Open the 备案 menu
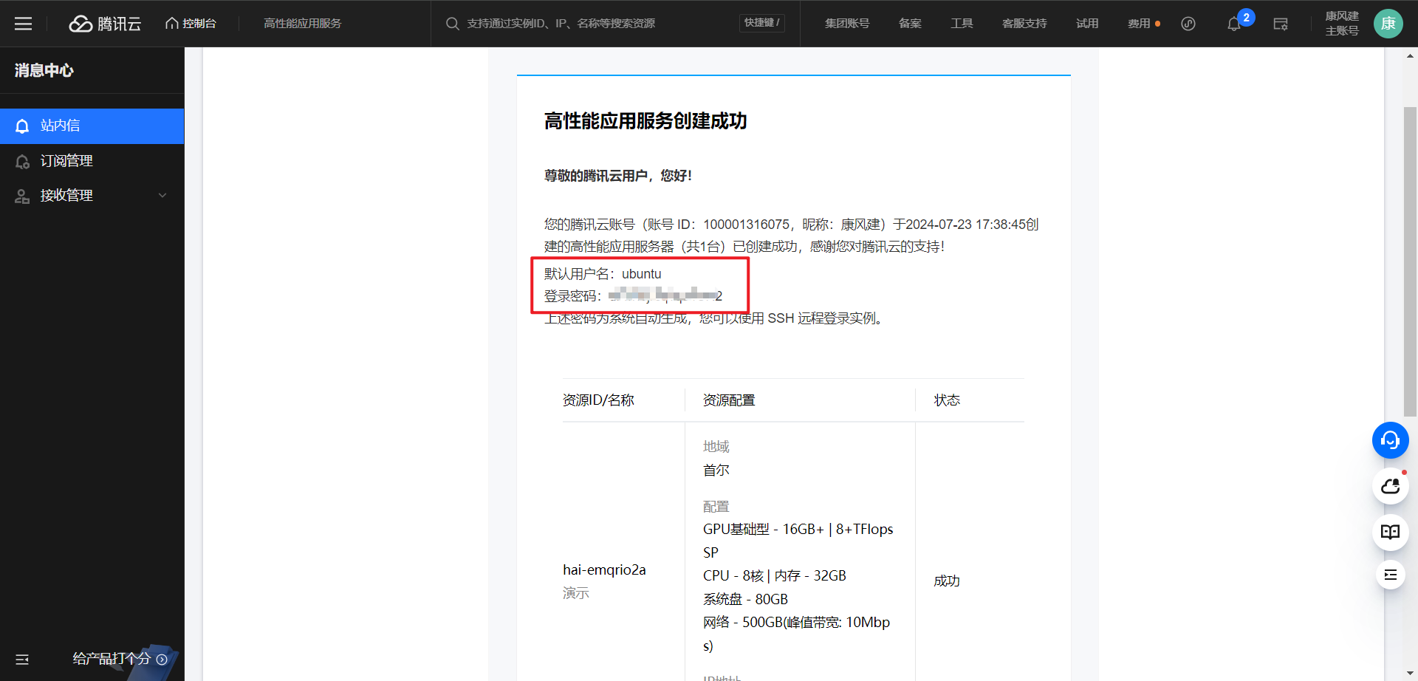Image resolution: width=1418 pixels, height=681 pixels. tap(910, 24)
